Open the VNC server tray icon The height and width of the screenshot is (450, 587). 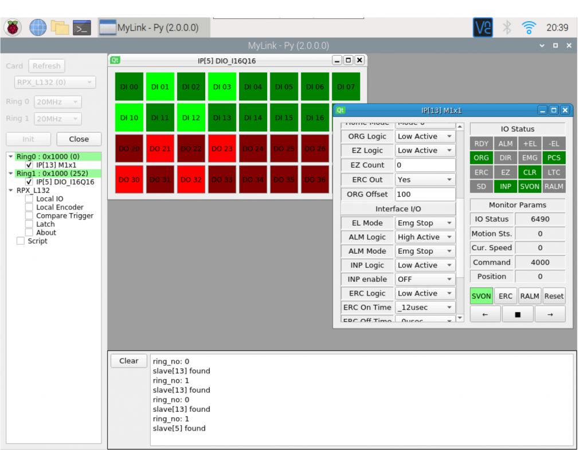[483, 27]
